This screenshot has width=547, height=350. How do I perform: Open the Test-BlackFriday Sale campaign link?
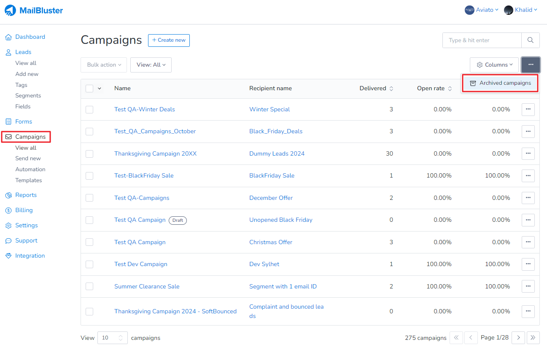pyautogui.click(x=144, y=176)
